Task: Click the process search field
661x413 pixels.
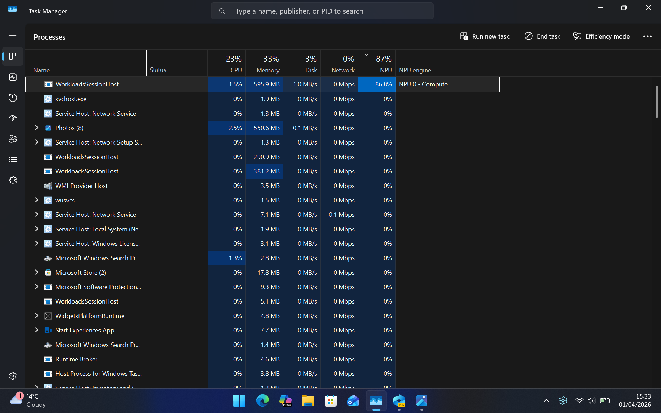Action: click(x=322, y=11)
